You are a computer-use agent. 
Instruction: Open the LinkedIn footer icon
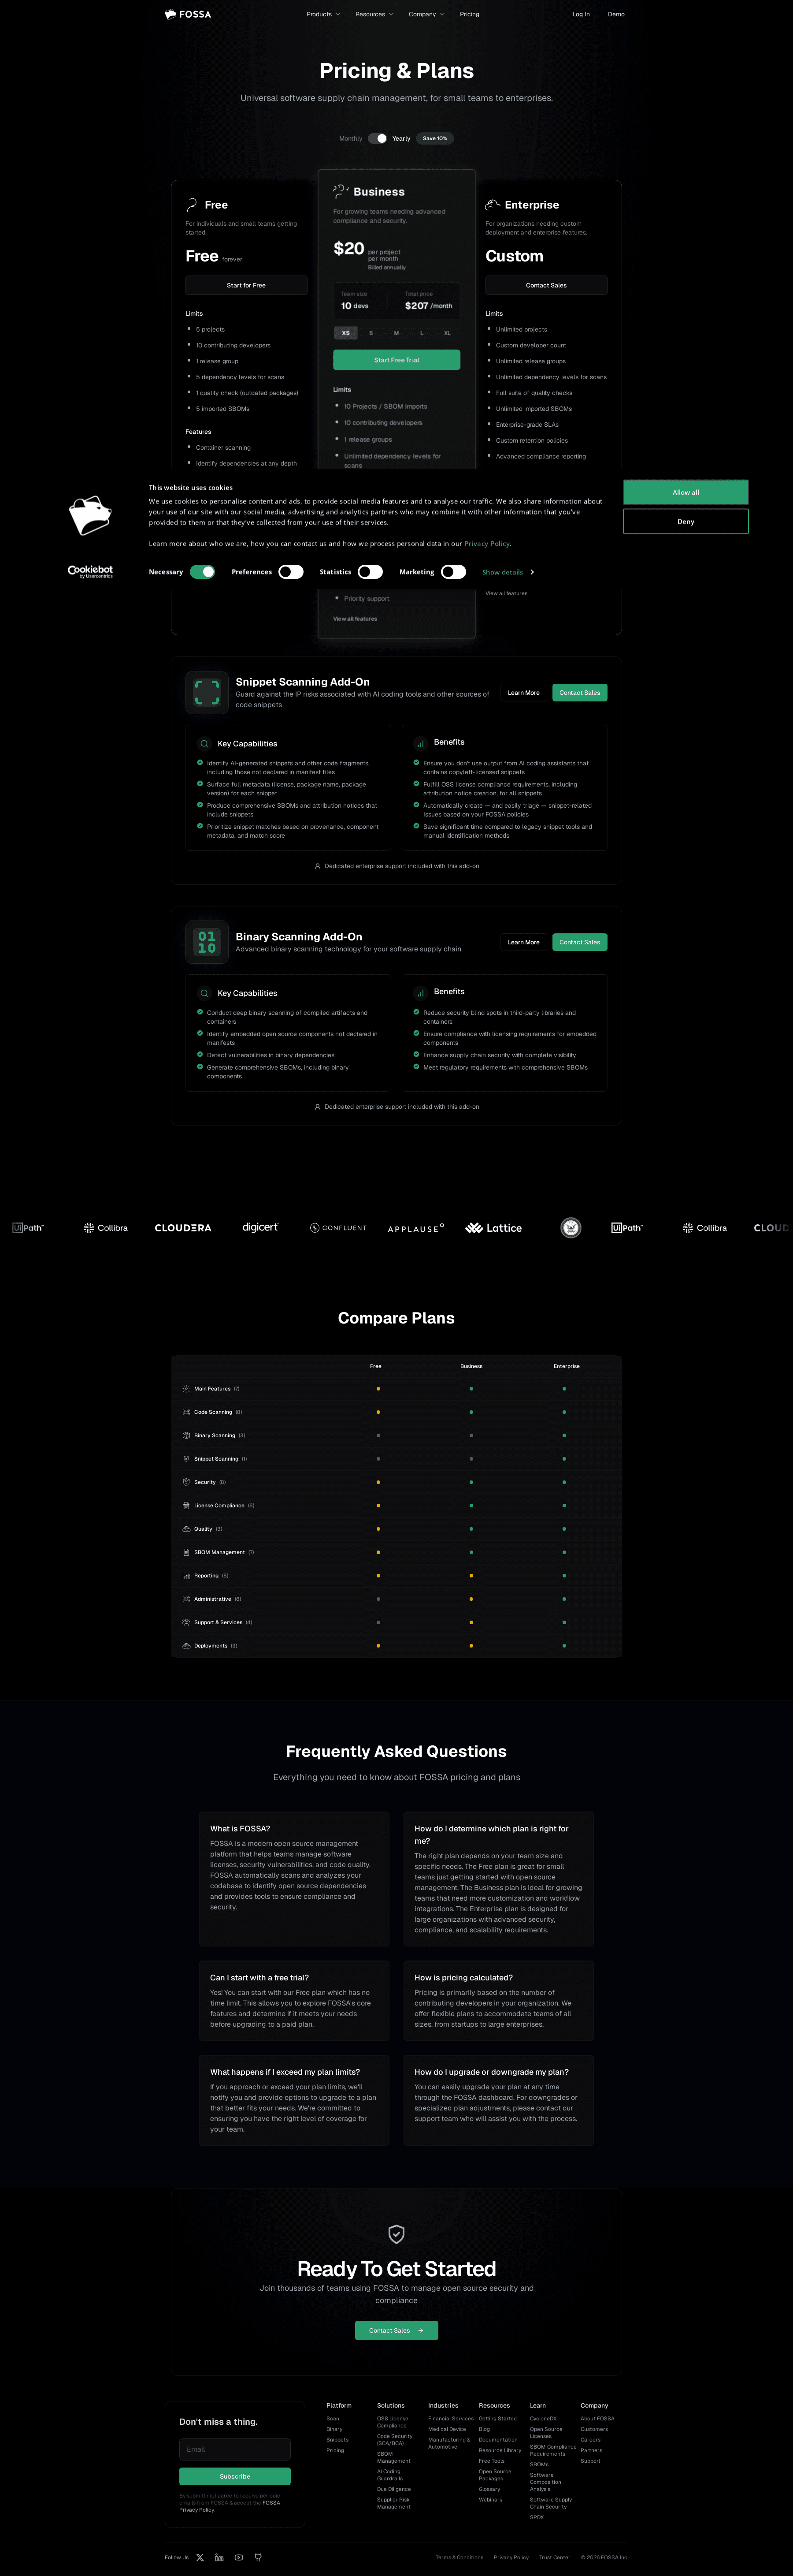tap(220, 2557)
